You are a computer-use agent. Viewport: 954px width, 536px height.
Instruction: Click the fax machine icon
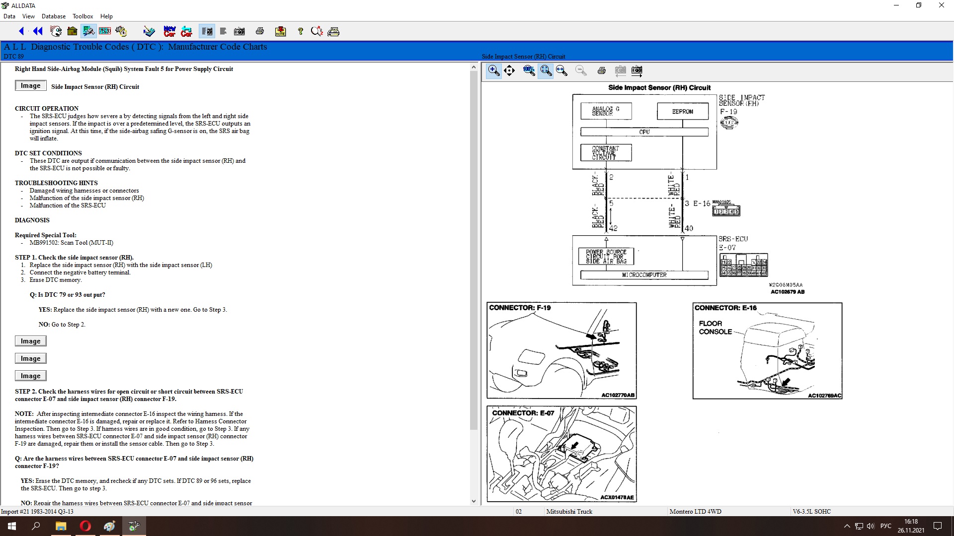(x=333, y=31)
